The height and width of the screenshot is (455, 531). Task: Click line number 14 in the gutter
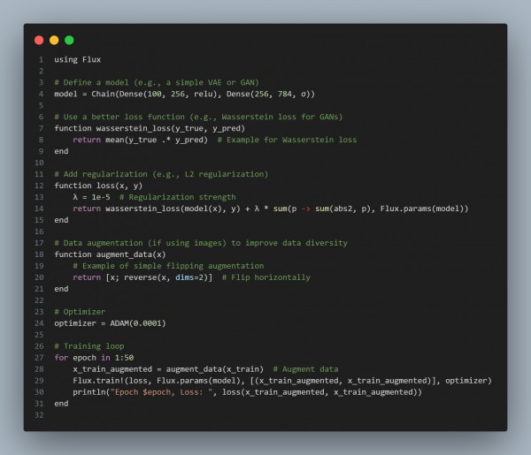[x=39, y=209]
